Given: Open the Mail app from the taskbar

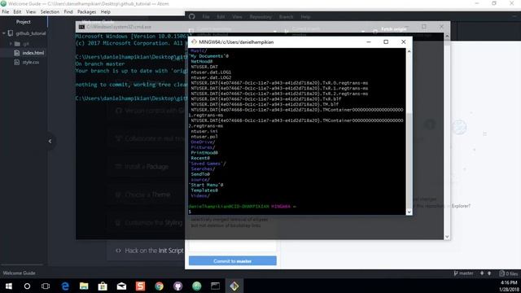Looking at the screenshot, I should pyautogui.click(x=121, y=286).
